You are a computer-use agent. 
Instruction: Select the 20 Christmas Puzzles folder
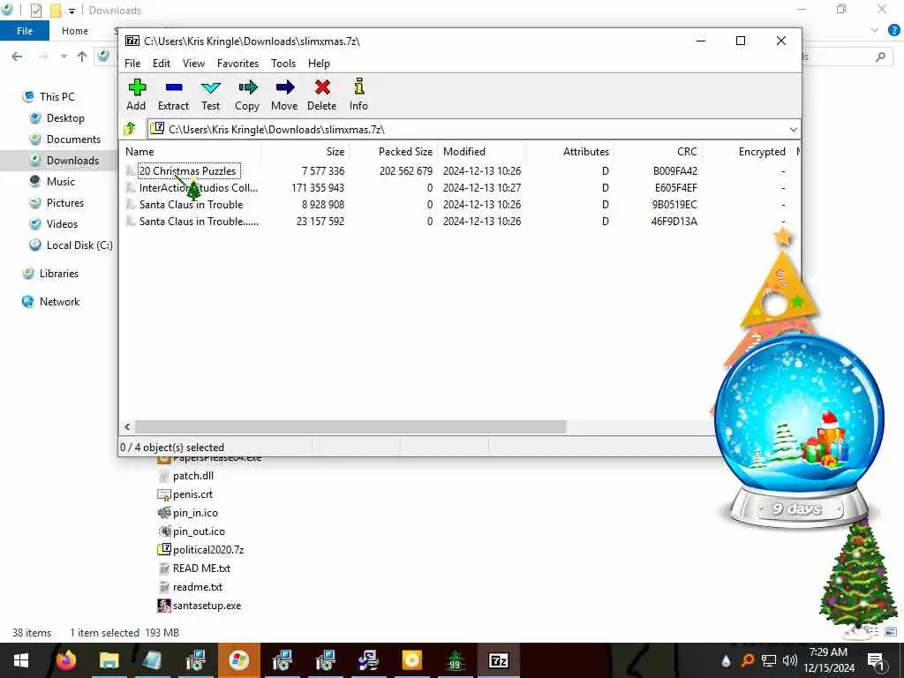188,171
